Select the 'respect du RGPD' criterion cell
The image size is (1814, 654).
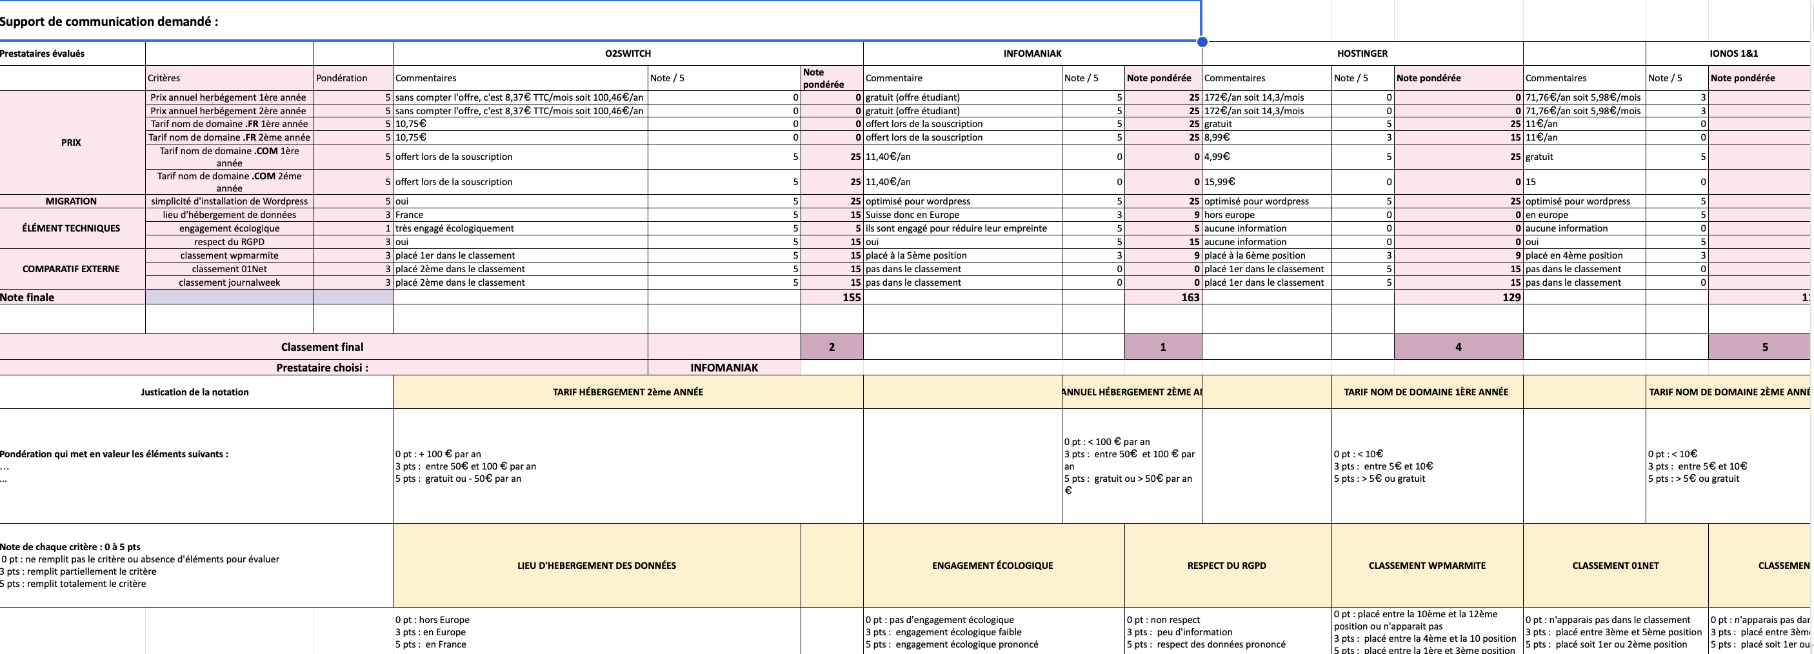[x=230, y=241]
